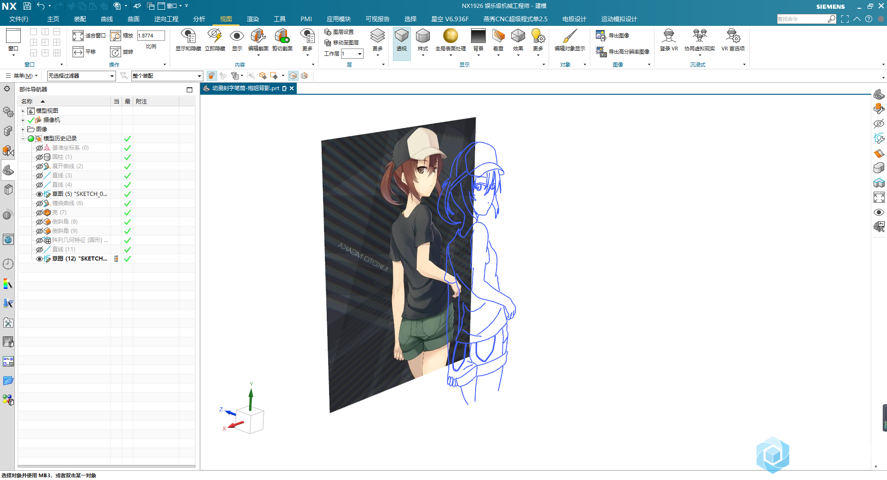Close the 动漫刻字笔筒 document tab
The image size is (887, 480).
pos(292,88)
